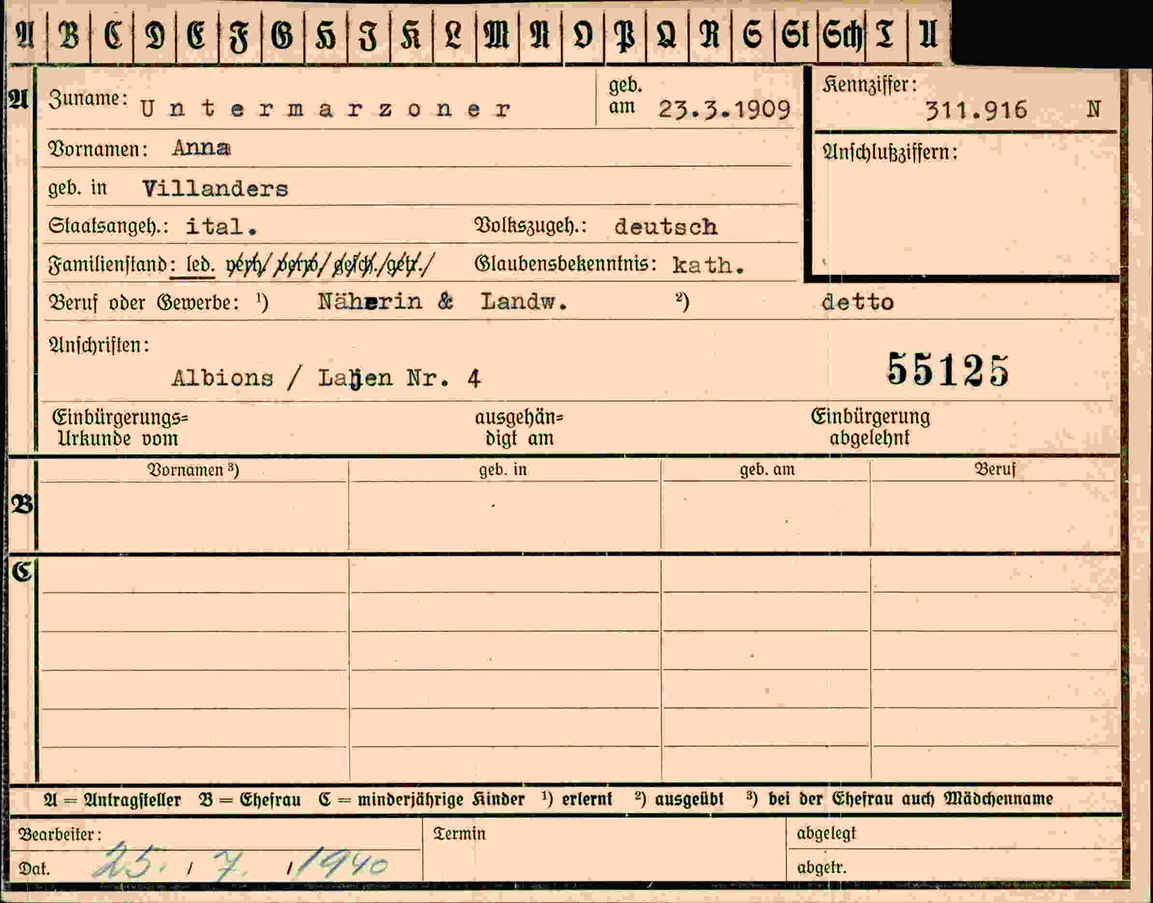Click the occupation 'Näherin & Landw.'
This screenshot has height=903, width=1153.
click(x=442, y=302)
